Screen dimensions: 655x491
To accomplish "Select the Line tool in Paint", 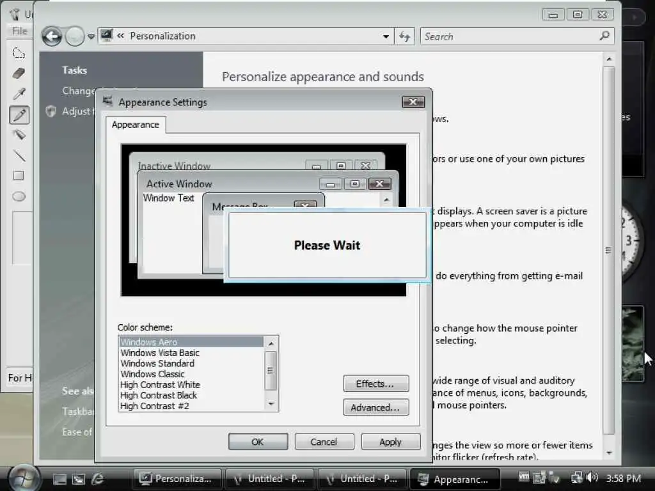I will tap(19, 155).
